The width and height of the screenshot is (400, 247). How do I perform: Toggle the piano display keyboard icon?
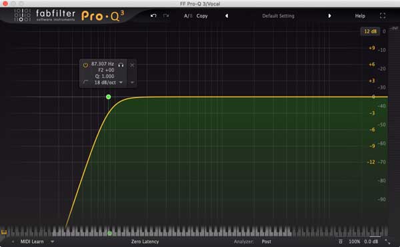[4, 232]
